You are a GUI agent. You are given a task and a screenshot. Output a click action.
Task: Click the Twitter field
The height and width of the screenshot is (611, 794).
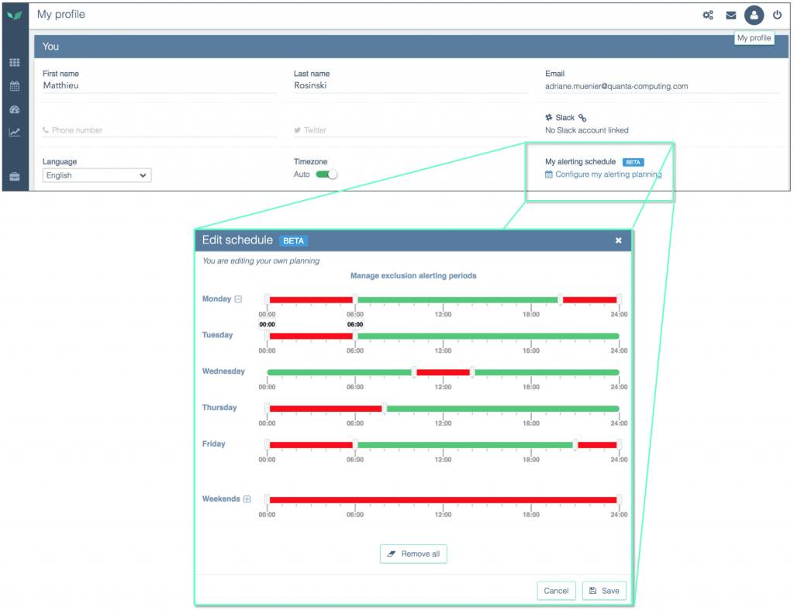pos(411,130)
